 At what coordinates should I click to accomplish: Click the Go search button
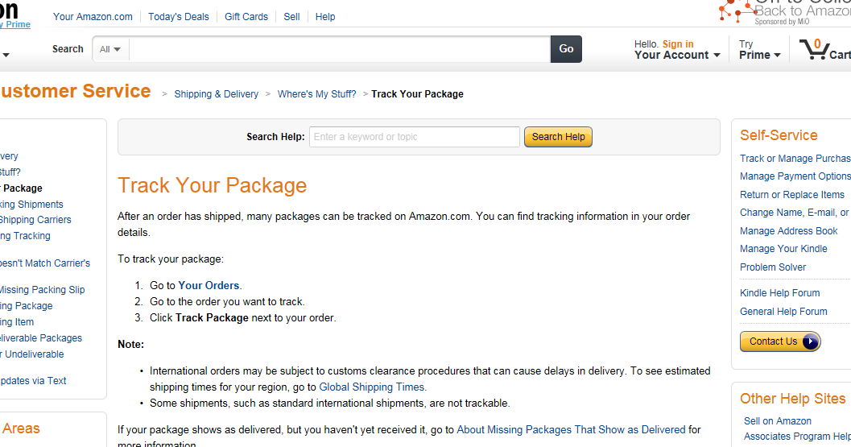point(566,49)
